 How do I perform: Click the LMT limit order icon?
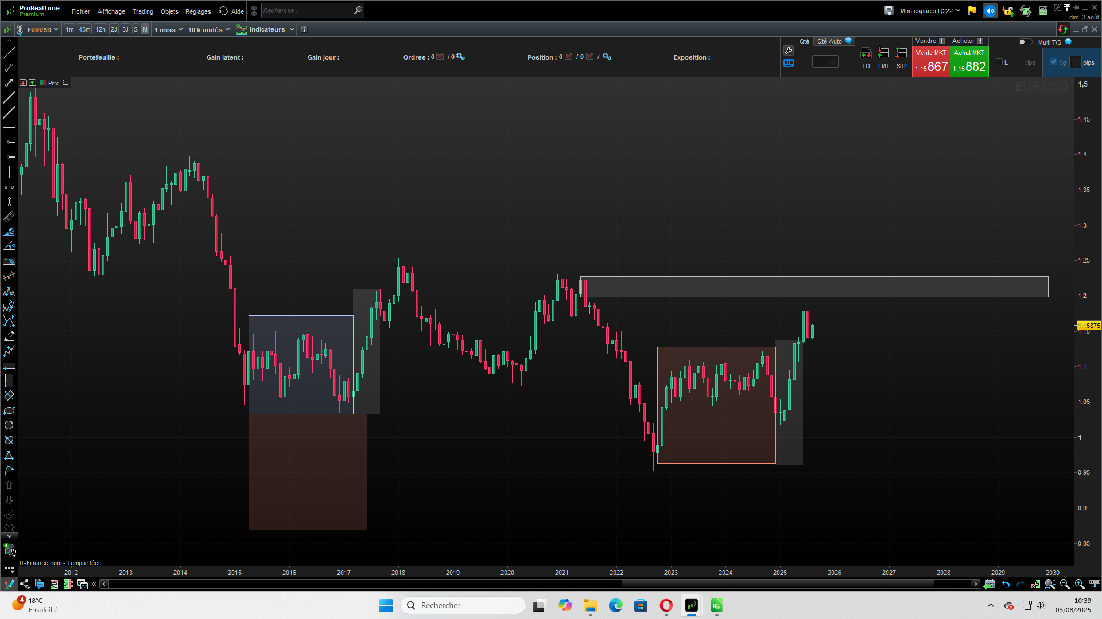tap(883, 54)
